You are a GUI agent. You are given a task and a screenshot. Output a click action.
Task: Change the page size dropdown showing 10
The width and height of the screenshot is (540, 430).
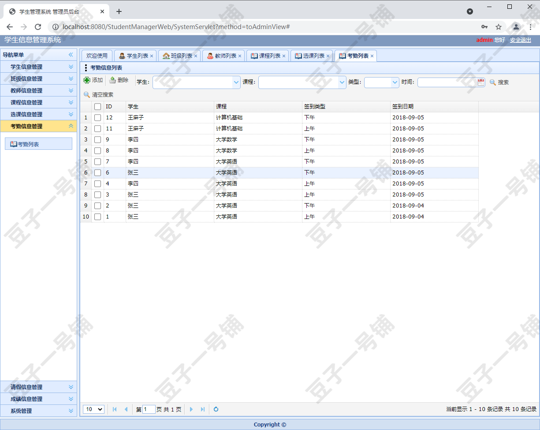click(93, 409)
